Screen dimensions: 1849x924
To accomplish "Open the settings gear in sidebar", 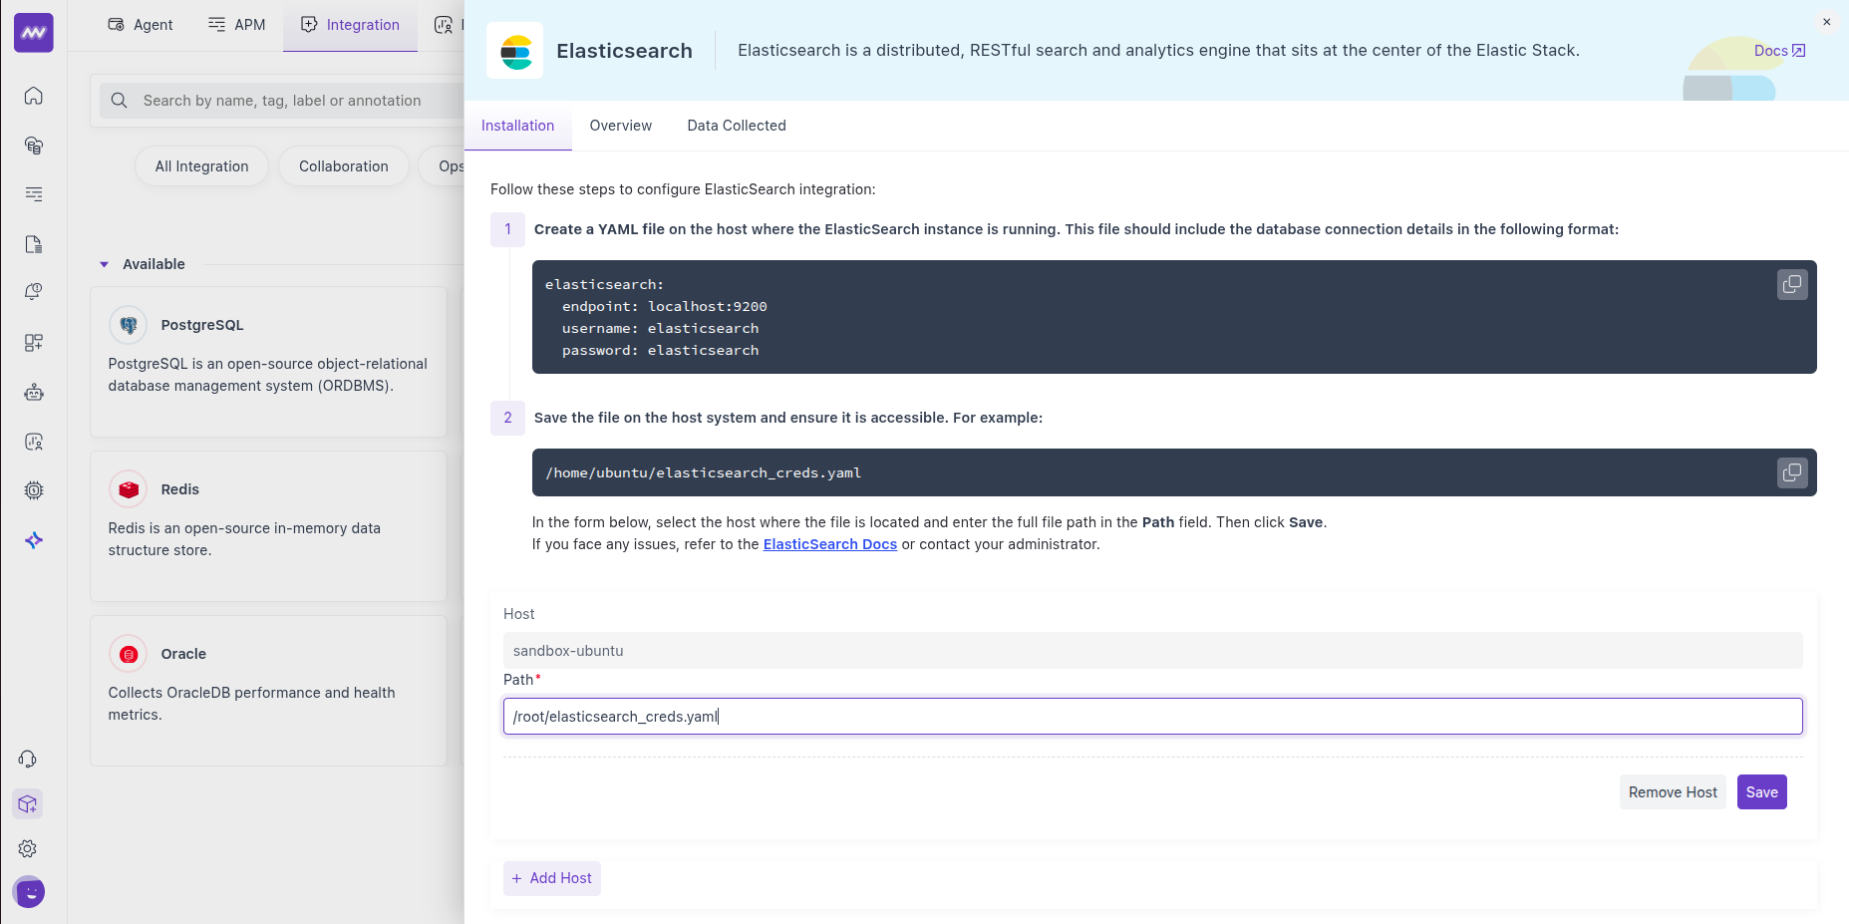I will pos(27,848).
